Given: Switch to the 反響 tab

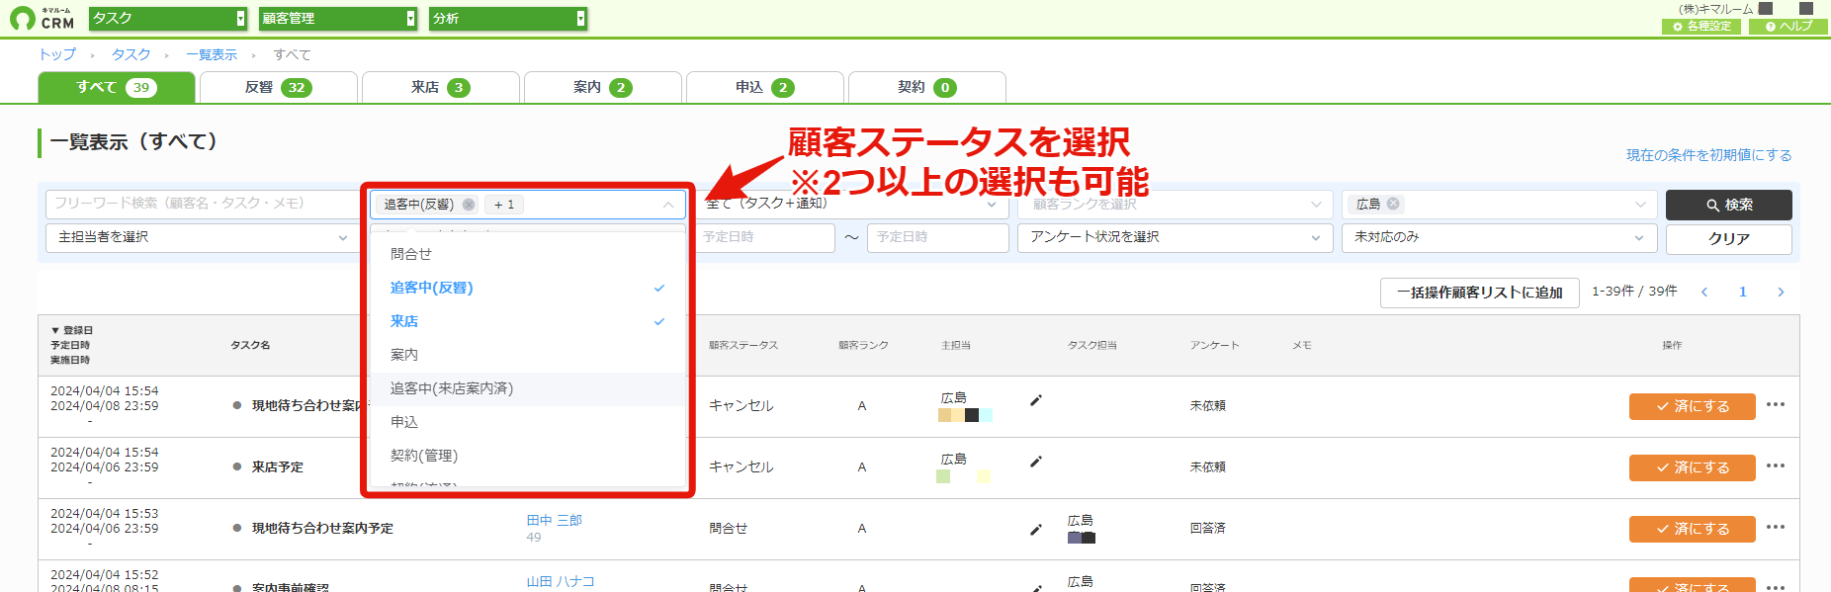Looking at the screenshot, I should coord(279,87).
